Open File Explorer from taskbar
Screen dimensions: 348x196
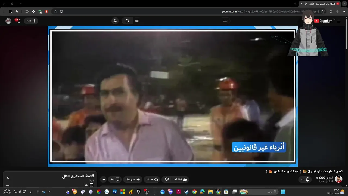tap(210, 192)
